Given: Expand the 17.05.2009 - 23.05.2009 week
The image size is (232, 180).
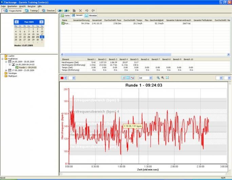Looking at the screenshot, I should pos(6,70).
